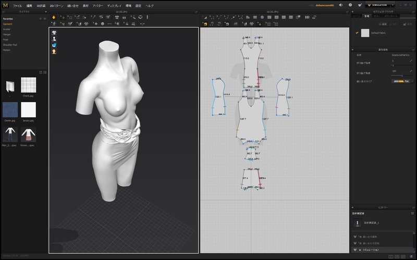417x260 pixels.
Task: Toggle the checkmark beside Default Fabric
Action: pyautogui.click(x=357, y=33)
